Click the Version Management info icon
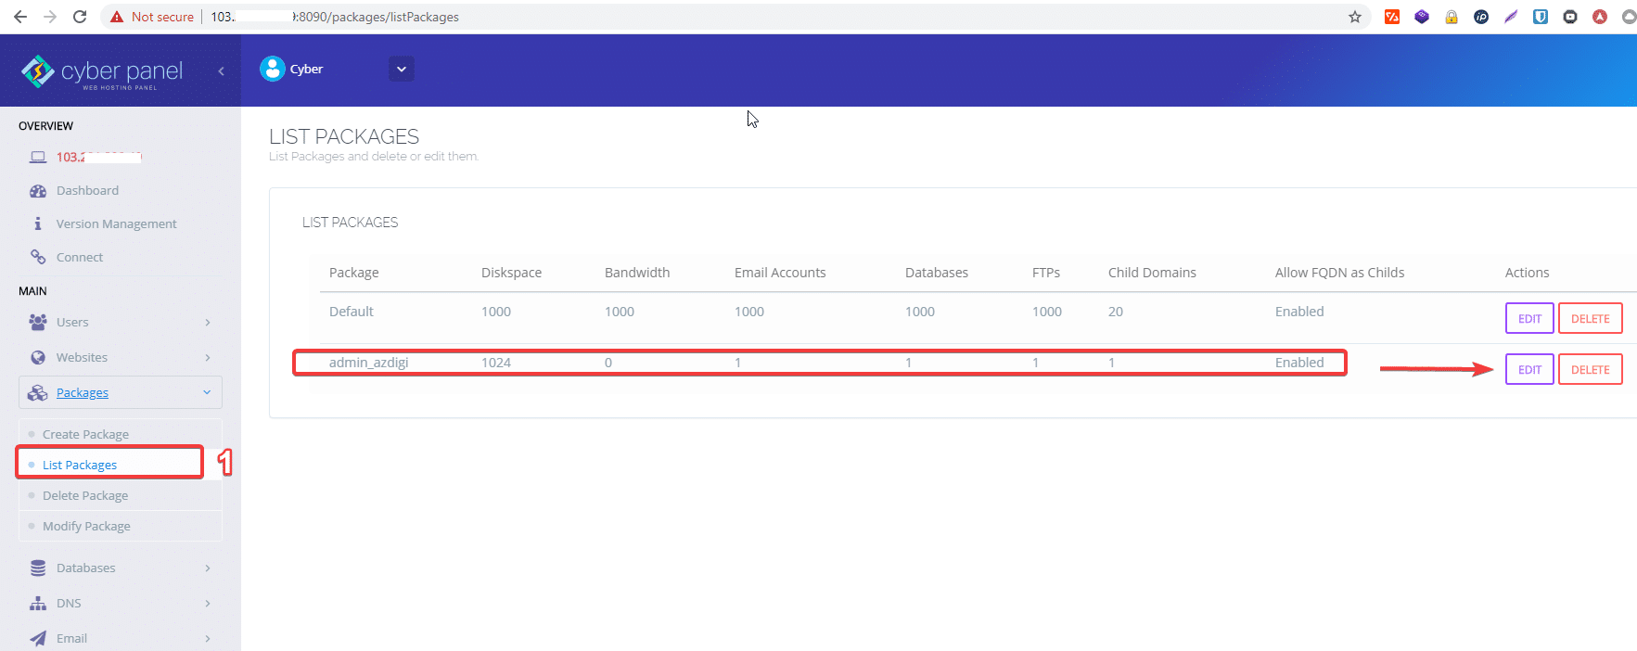The height and width of the screenshot is (651, 1637). [x=38, y=223]
